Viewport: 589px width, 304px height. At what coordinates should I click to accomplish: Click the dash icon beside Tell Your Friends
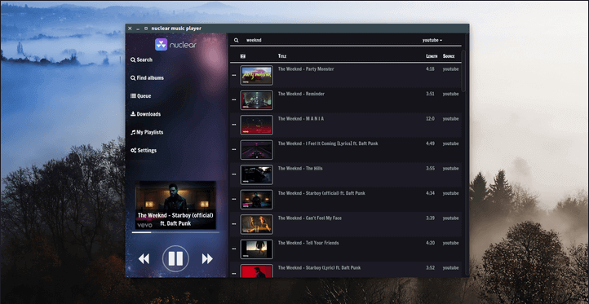click(x=234, y=249)
